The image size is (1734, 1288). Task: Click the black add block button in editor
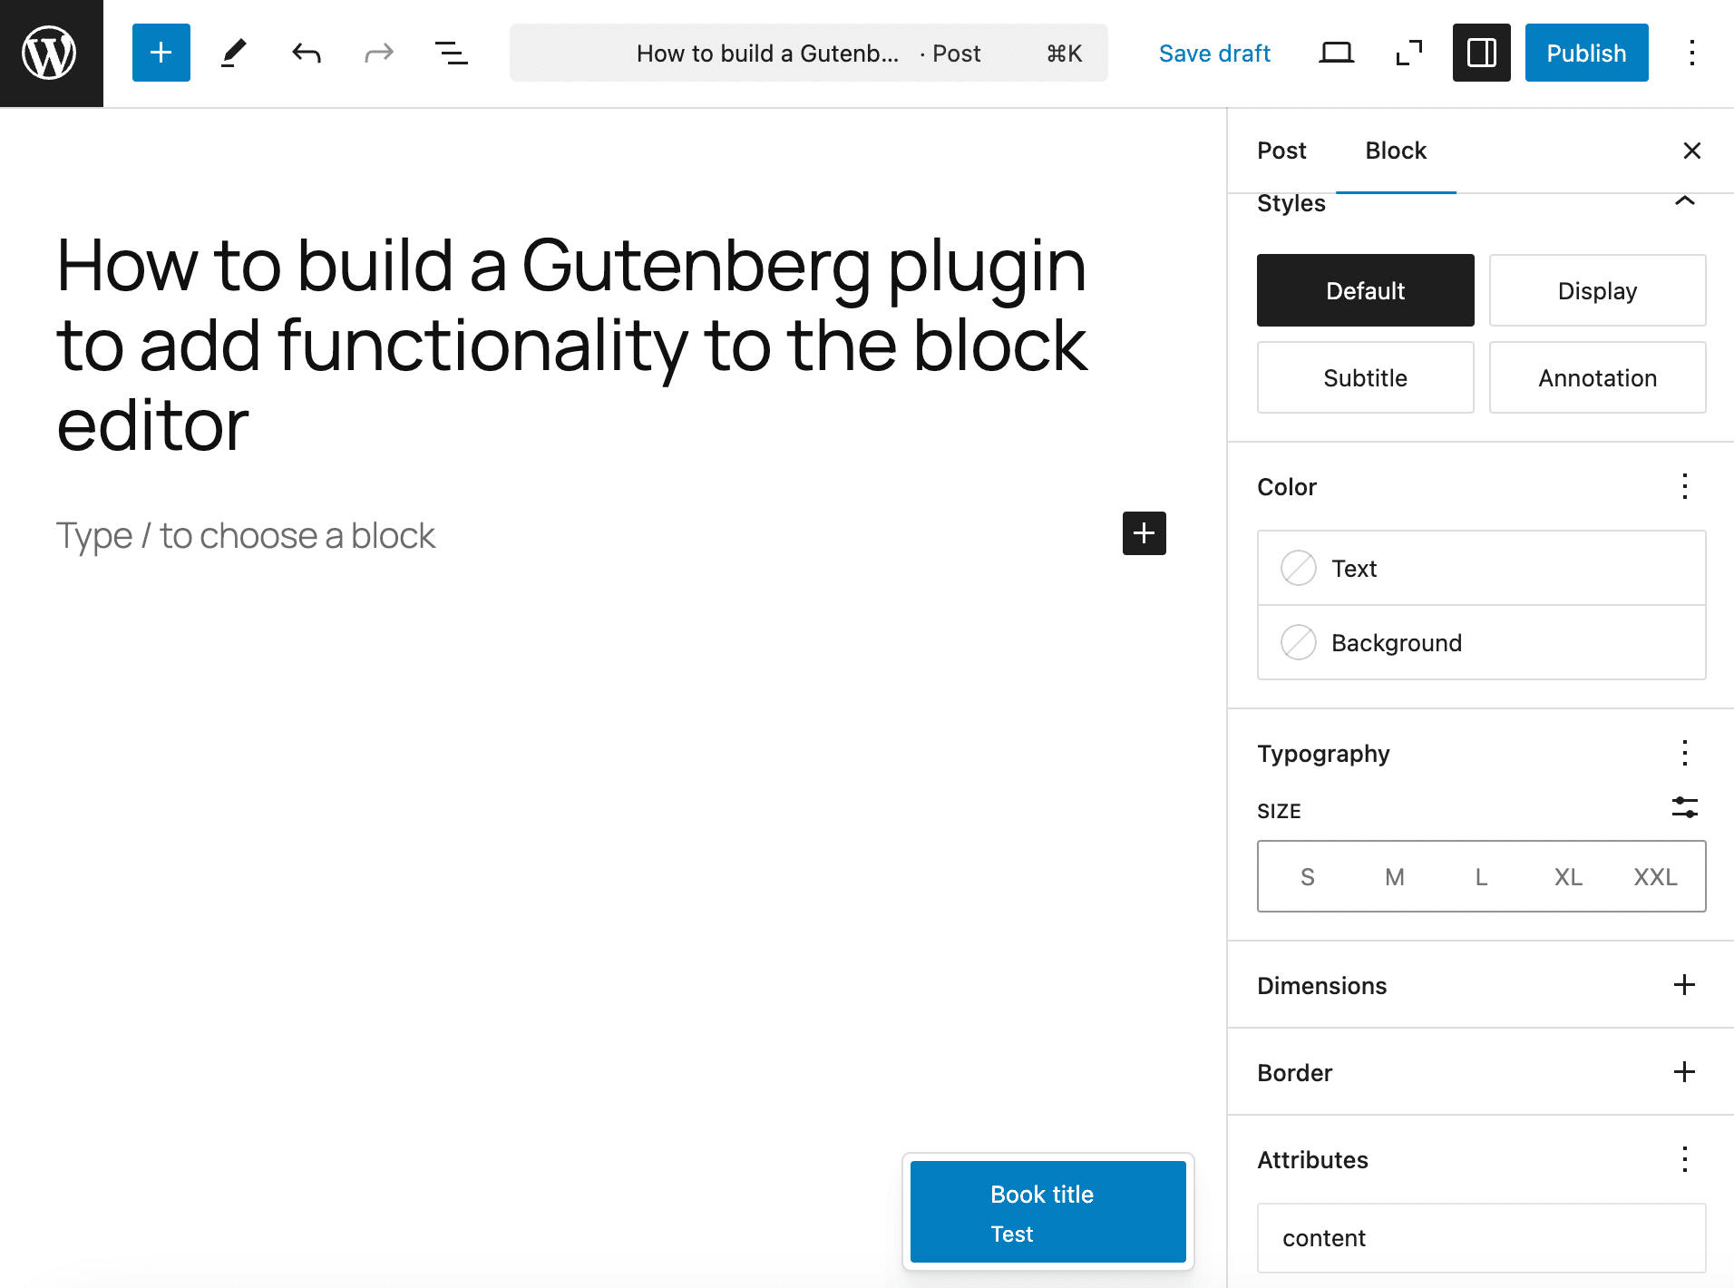tap(1144, 533)
